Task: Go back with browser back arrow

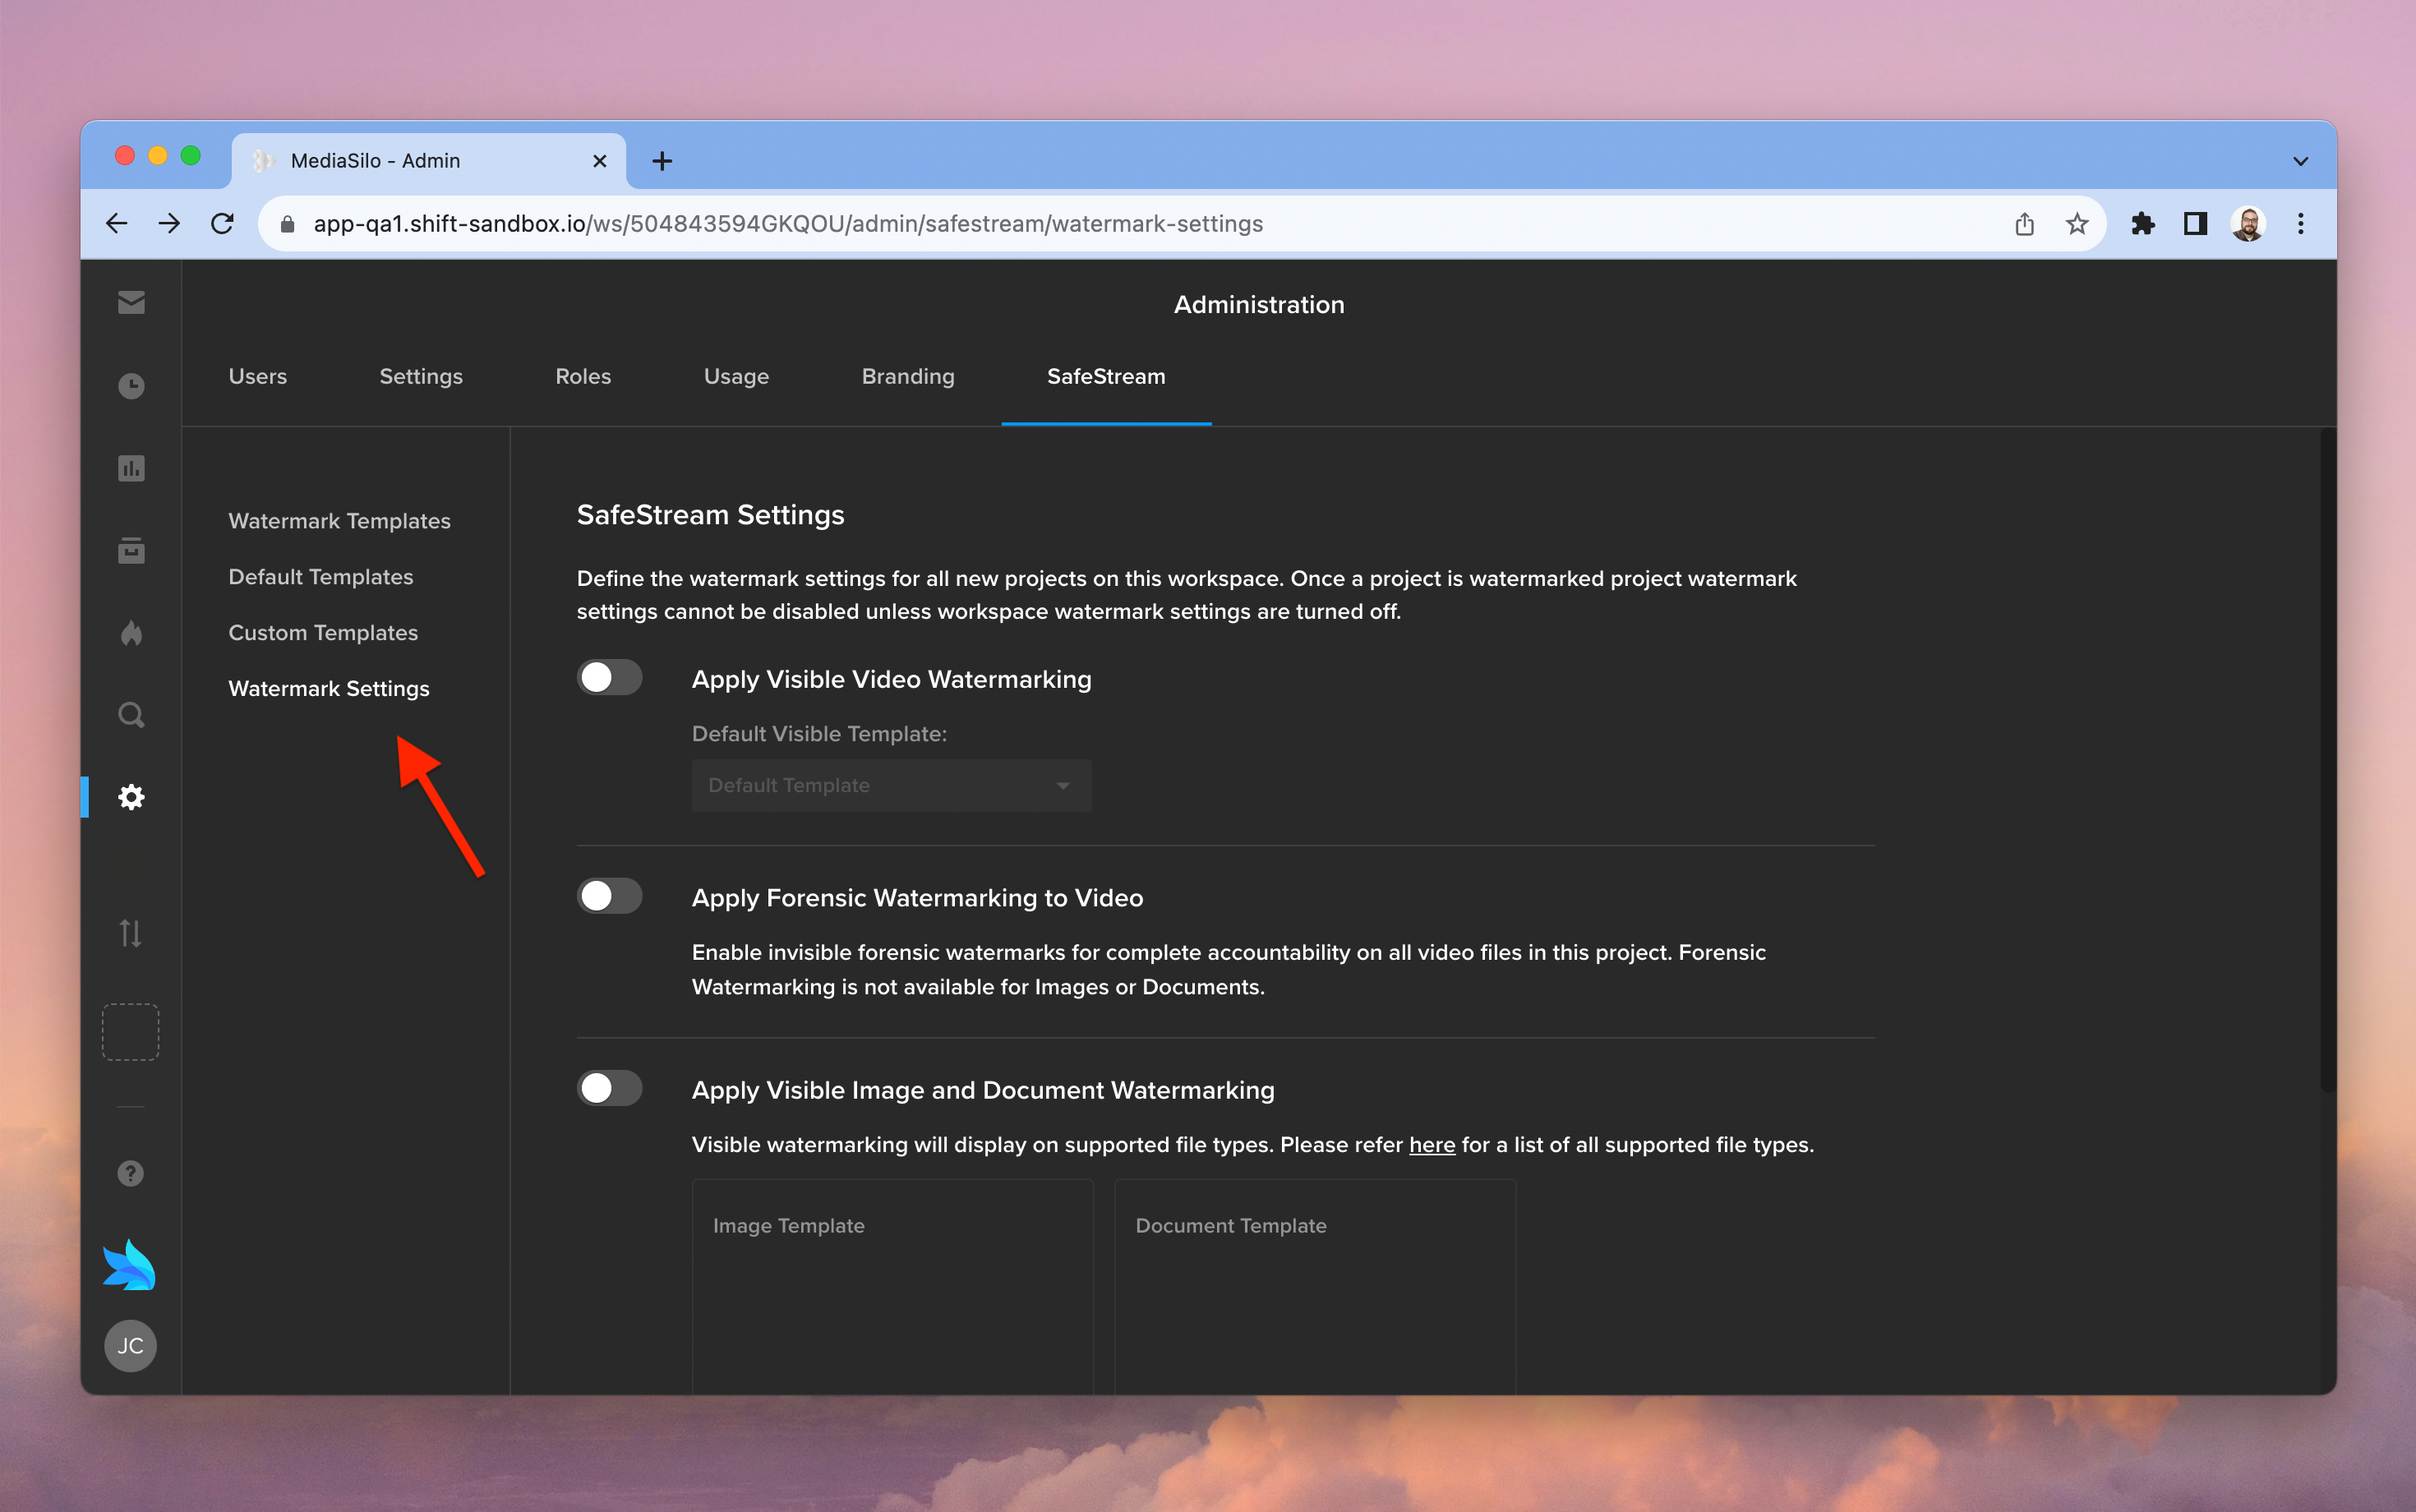Action: [x=117, y=223]
